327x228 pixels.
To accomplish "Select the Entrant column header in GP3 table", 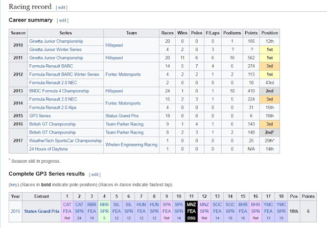I will (x=42, y=196).
